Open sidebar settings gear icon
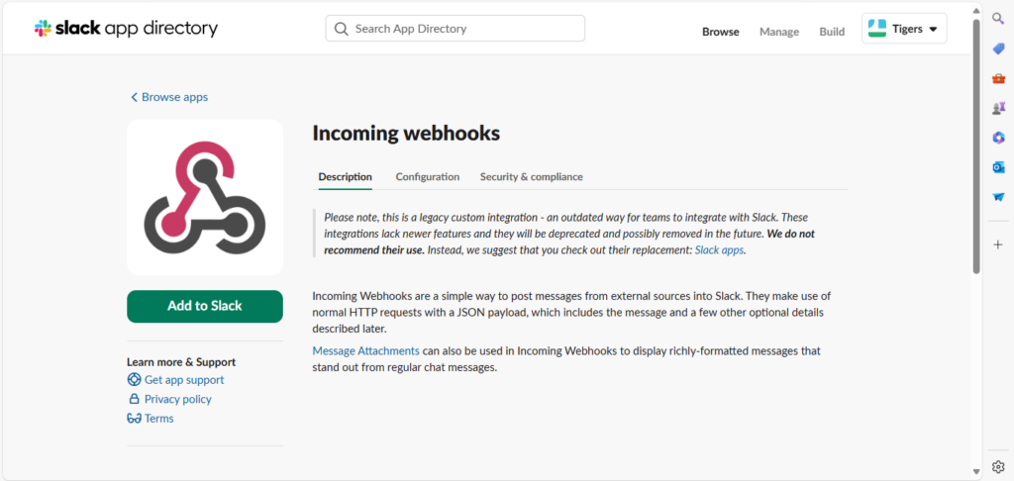This screenshot has width=1014, height=481. pyautogui.click(x=998, y=467)
